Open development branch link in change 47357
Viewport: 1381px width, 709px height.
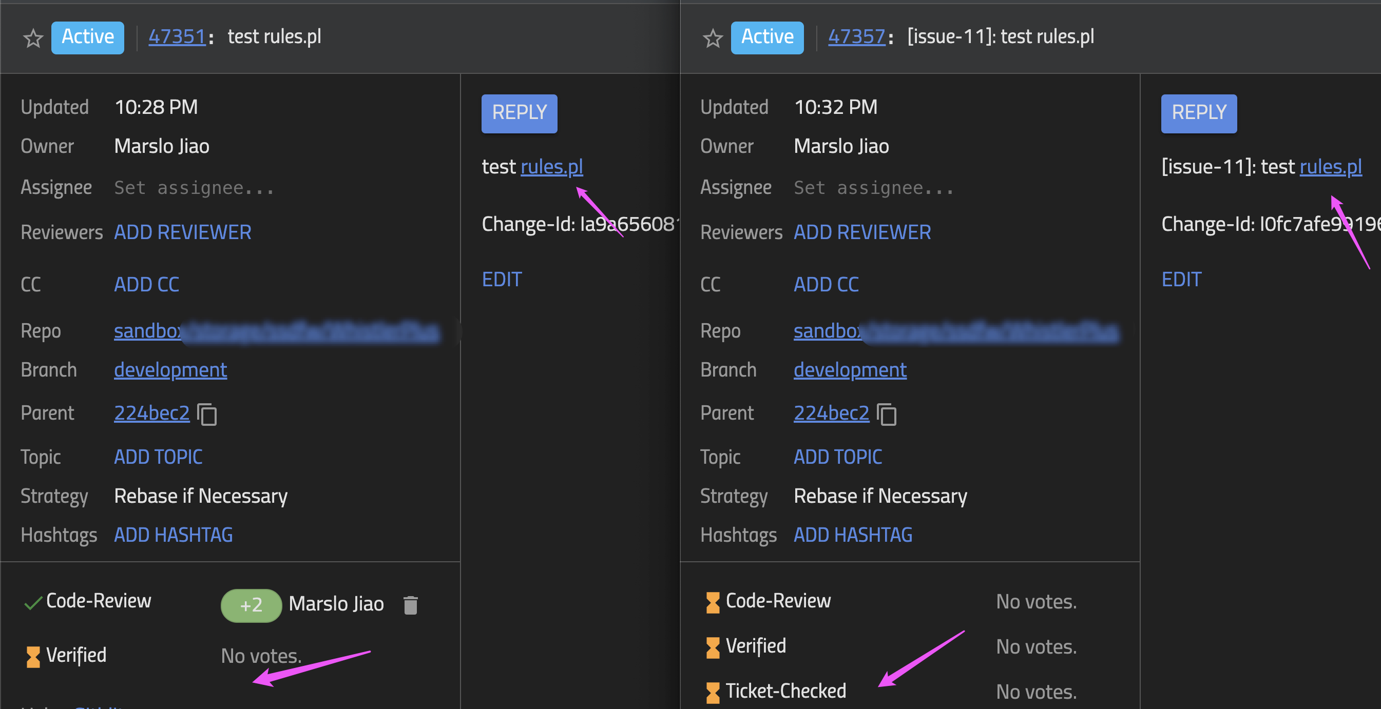pos(850,370)
